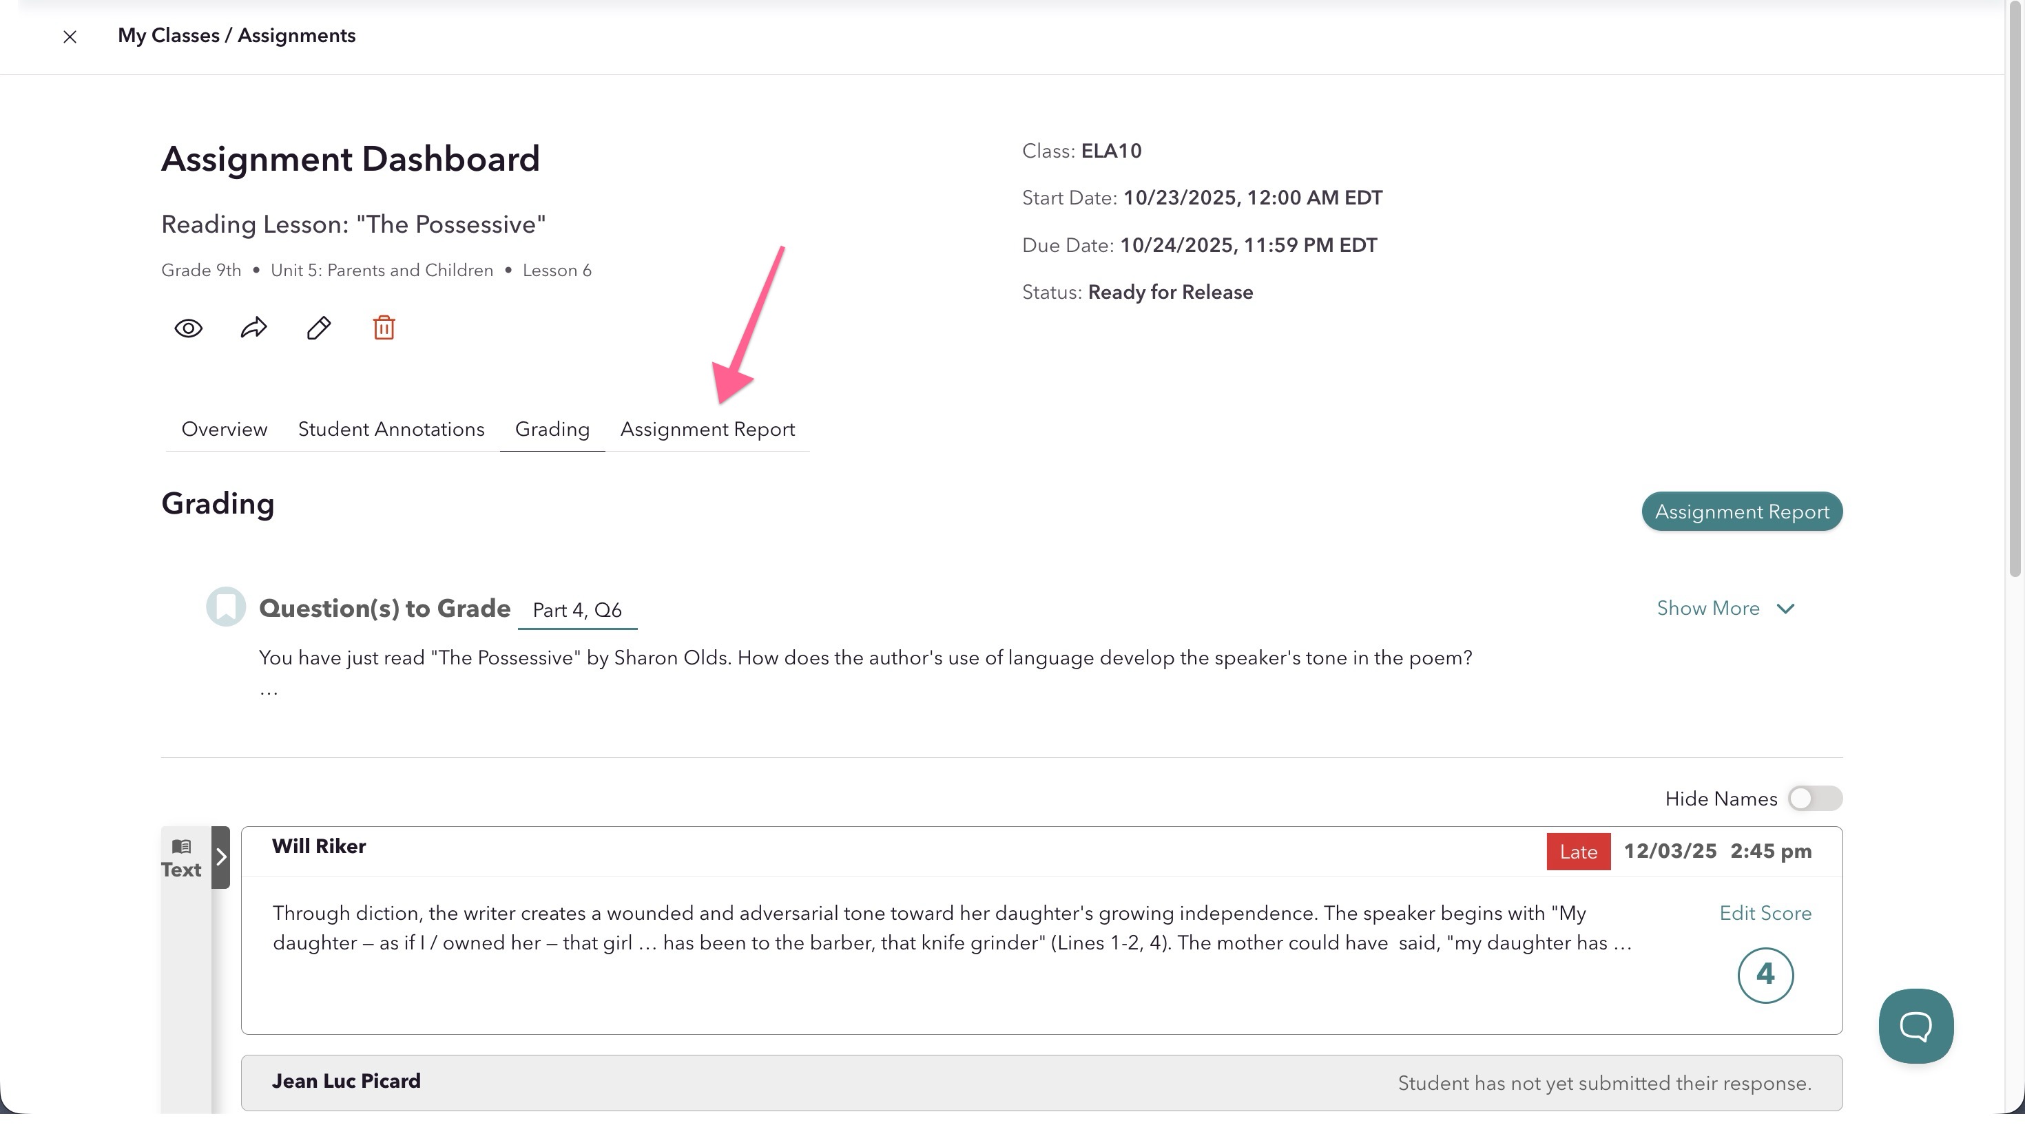
Task: Click the red trash delete icon
Action: tap(384, 328)
